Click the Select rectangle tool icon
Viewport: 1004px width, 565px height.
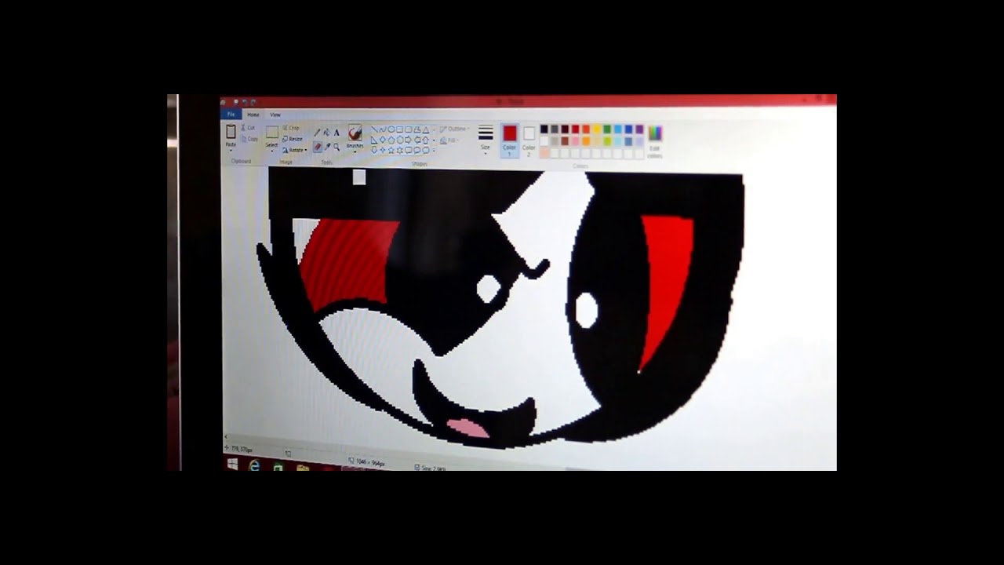(x=272, y=132)
